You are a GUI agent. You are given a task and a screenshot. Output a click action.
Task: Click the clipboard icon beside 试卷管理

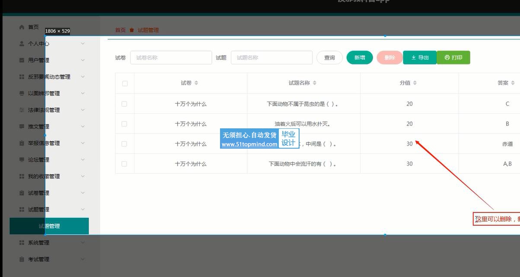[x=22, y=193]
